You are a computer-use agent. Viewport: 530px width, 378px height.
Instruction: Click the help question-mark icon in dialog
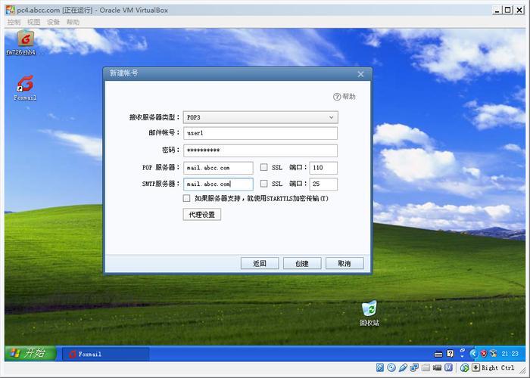337,97
